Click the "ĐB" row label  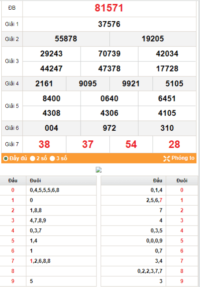tap(12, 8)
